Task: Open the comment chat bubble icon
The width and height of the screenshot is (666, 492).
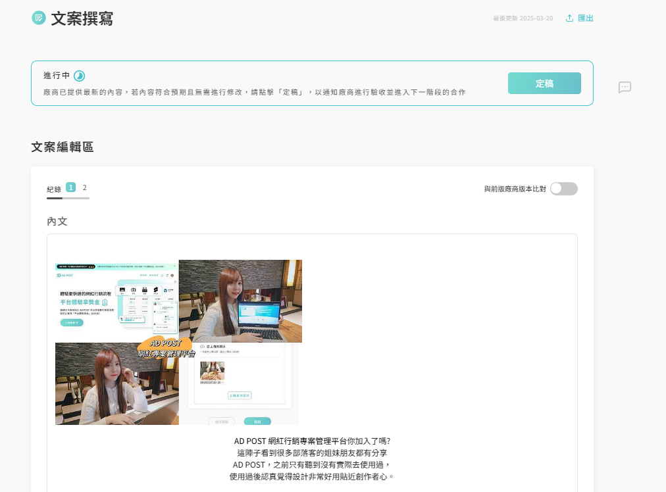Action: click(x=625, y=87)
